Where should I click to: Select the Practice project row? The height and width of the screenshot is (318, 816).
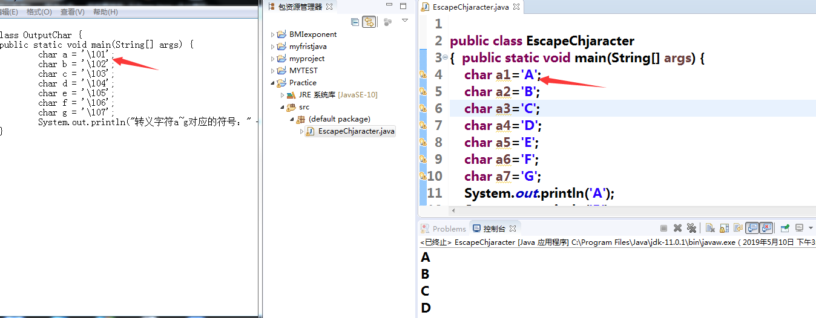[297, 83]
